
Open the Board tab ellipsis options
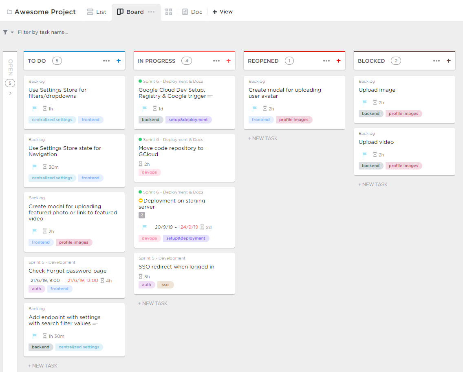[x=151, y=12]
